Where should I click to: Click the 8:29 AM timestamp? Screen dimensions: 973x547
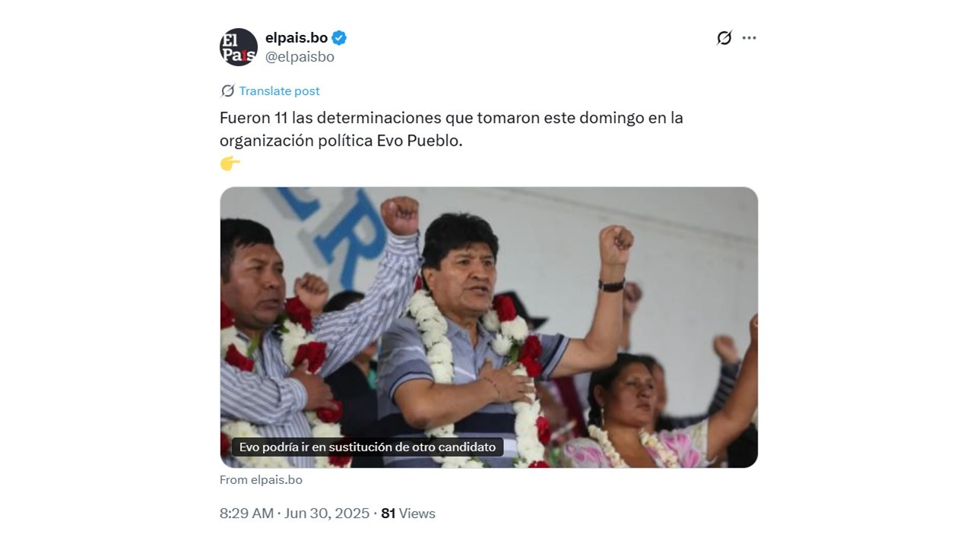pyautogui.click(x=246, y=514)
